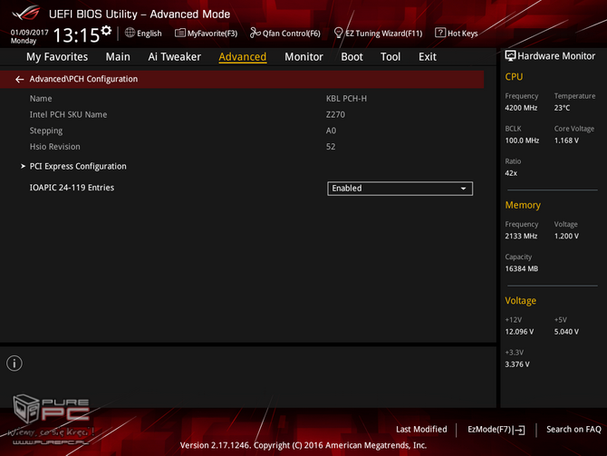Open Hot Keys question mark icon
607x456 pixels.
(440, 33)
